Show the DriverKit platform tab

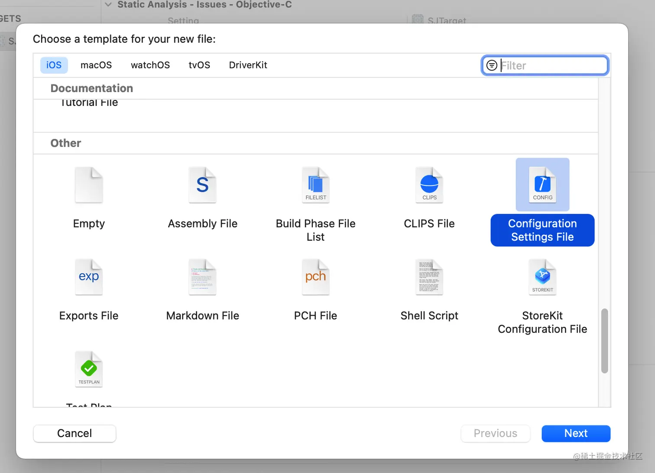pos(248,65)
